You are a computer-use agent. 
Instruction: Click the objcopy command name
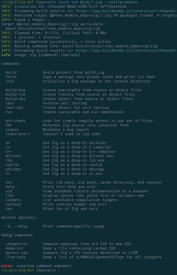(x=13, y=169)
